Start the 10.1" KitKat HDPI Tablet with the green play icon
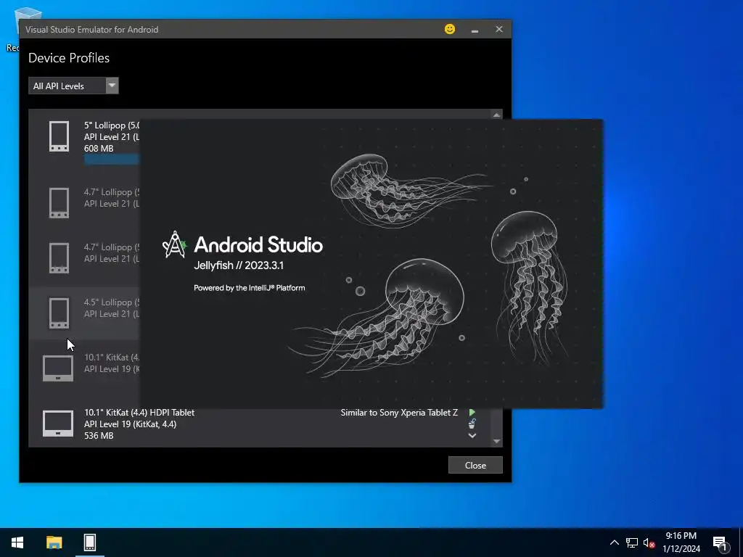Image resolution: width=743 pixels, height=557 pixels. point(472,413)
